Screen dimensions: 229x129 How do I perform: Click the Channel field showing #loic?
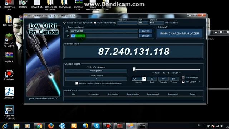156,23
